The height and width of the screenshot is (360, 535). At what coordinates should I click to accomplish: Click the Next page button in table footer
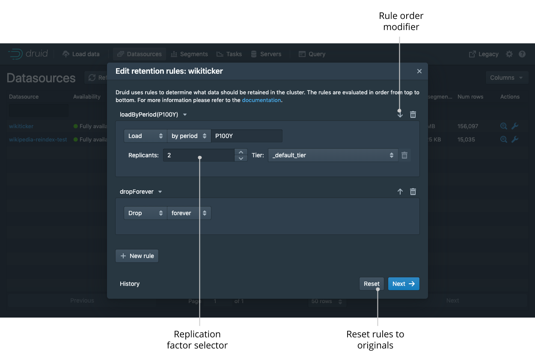[453, 301]
